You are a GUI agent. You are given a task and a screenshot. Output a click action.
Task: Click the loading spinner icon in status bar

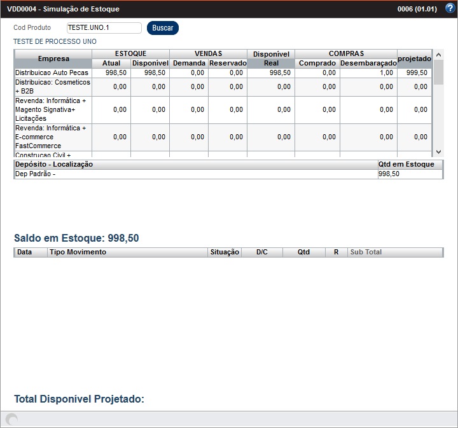click(11, 419)
